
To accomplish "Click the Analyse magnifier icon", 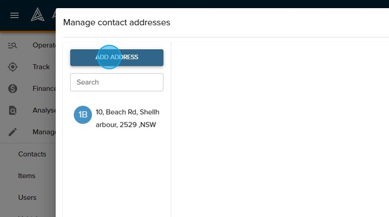I will pyautogui.click(x=13, y=110).
